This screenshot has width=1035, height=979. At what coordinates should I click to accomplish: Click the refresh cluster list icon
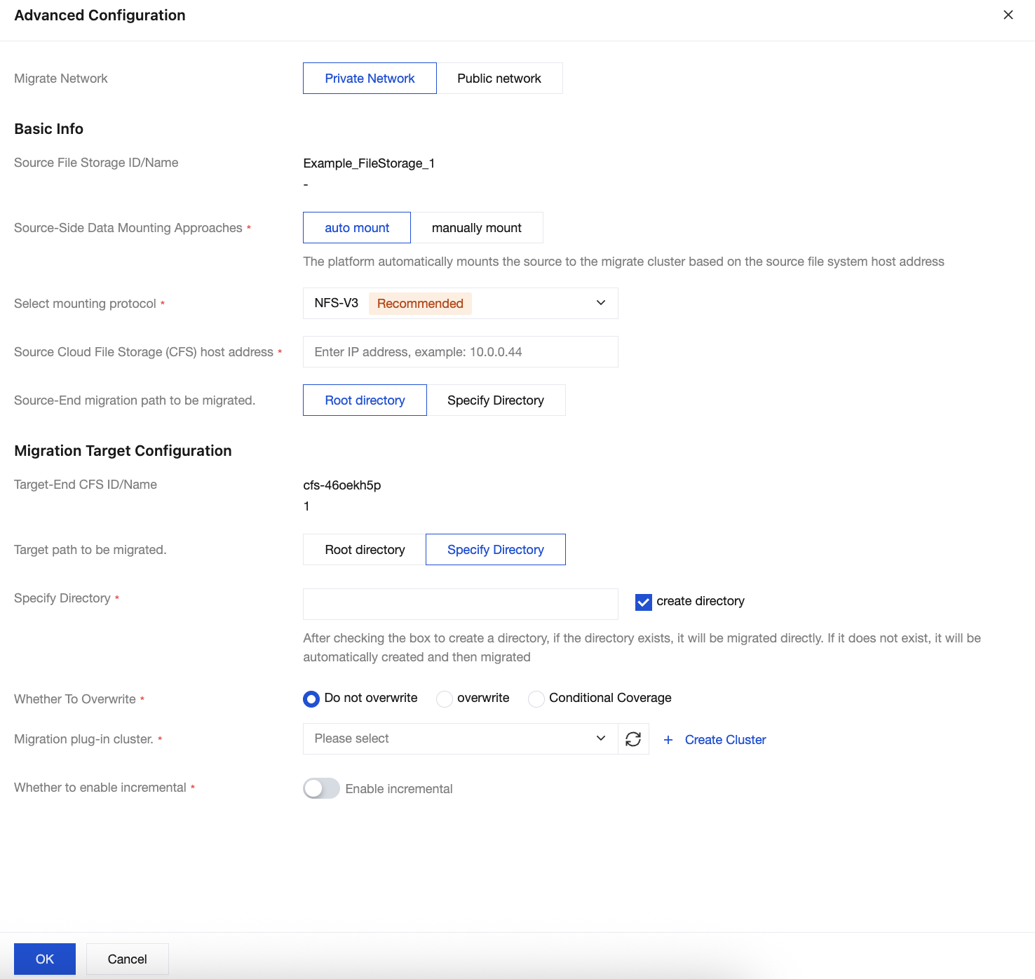633,739
